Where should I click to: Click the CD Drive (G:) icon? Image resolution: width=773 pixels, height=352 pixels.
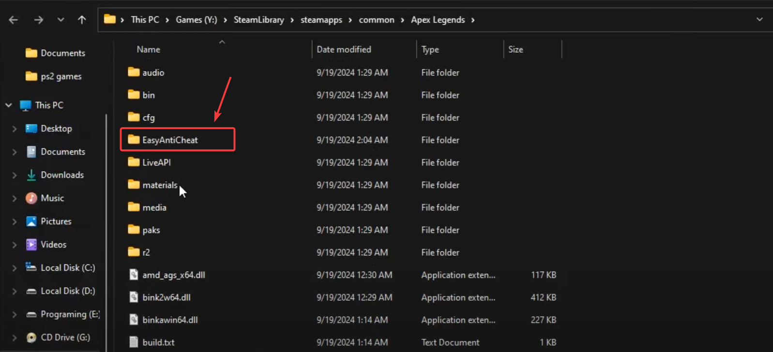pos(31,337)
